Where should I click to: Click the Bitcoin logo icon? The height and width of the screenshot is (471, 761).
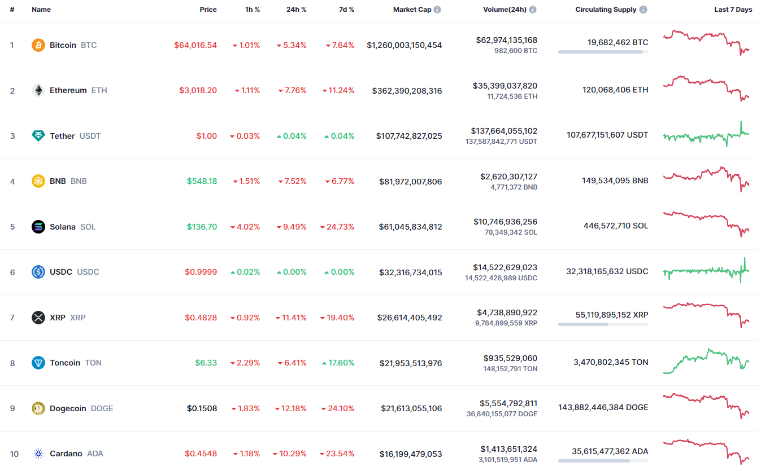point(38,45)
